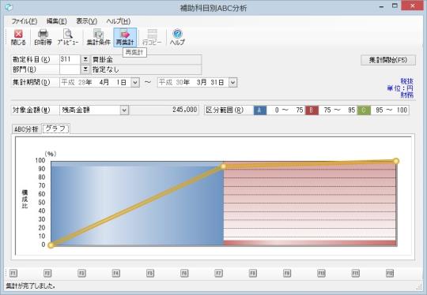
Task: Open the 表示(V) menu
Action: click(87, 21)
